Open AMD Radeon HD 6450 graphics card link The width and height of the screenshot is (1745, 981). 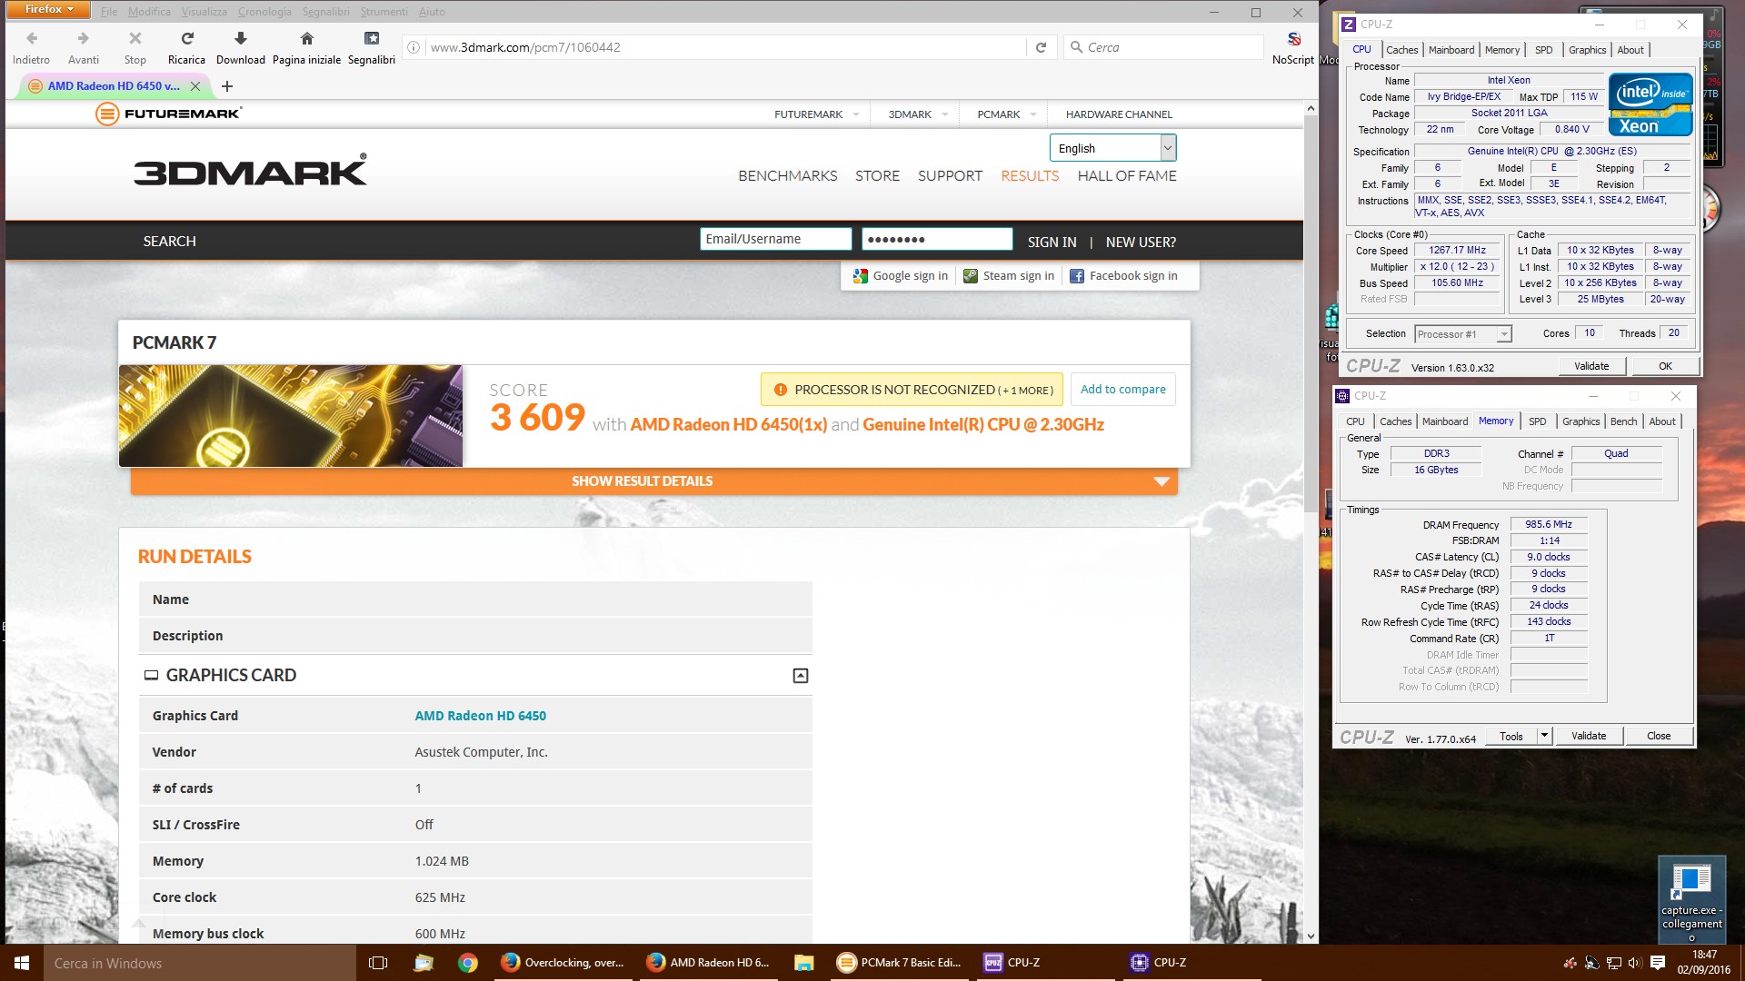[x=480, y=716]
